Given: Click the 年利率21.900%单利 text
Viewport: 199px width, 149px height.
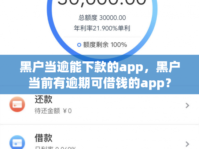Looking at the screenshot, I should pyautogui.click(x=102, y=28).
